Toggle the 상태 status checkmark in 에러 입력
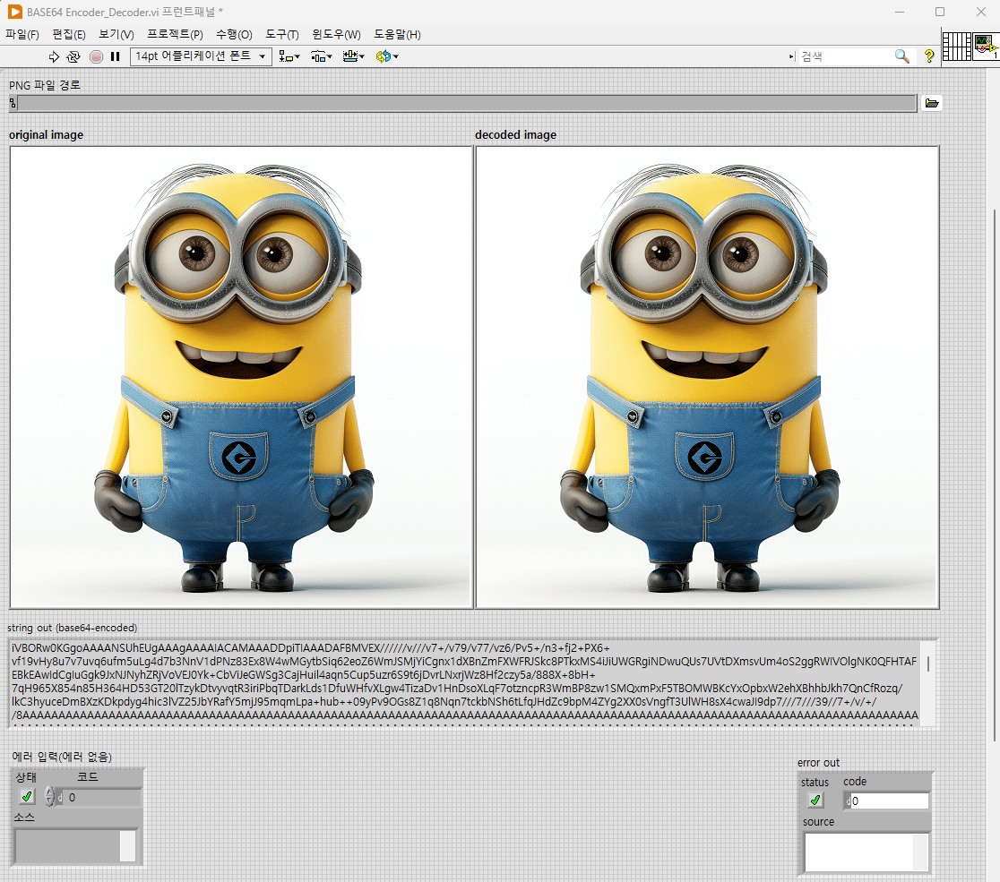 pyautogui.click(x=27, y=797)
